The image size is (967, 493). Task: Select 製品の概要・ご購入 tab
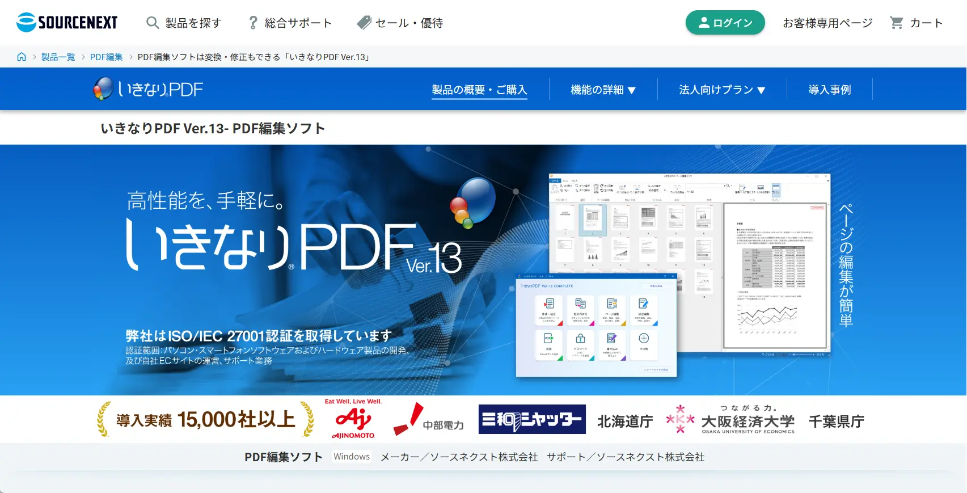(479, 90)
